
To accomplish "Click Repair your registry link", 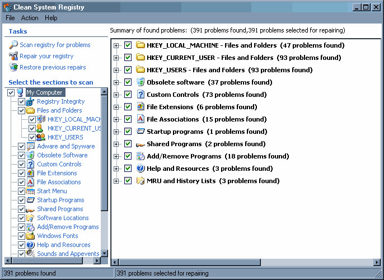I will point(46,56).
